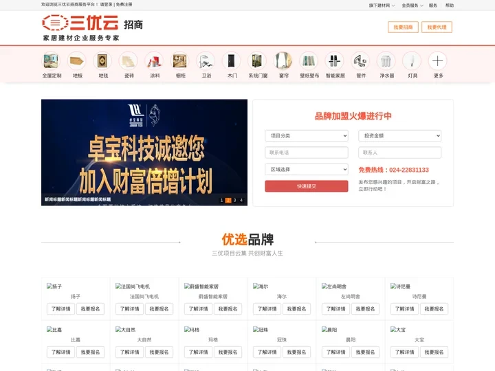Focus the 联系人 input field

pyautogui.click(x=399, y=153)
